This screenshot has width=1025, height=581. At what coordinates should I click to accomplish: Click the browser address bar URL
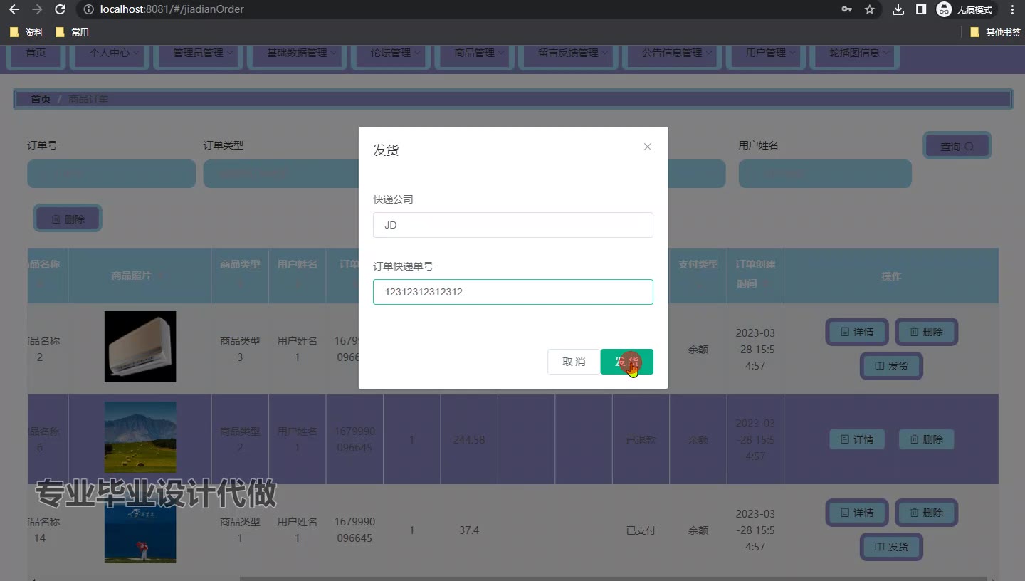tap(172, 9)
